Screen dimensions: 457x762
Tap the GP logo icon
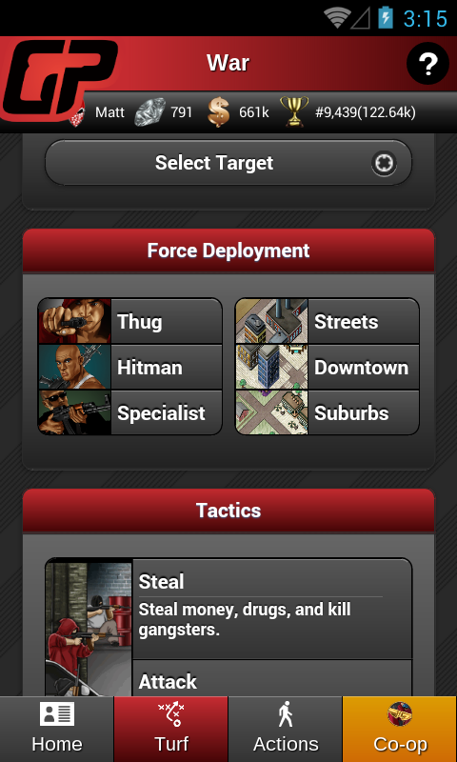tap(59, 79)
